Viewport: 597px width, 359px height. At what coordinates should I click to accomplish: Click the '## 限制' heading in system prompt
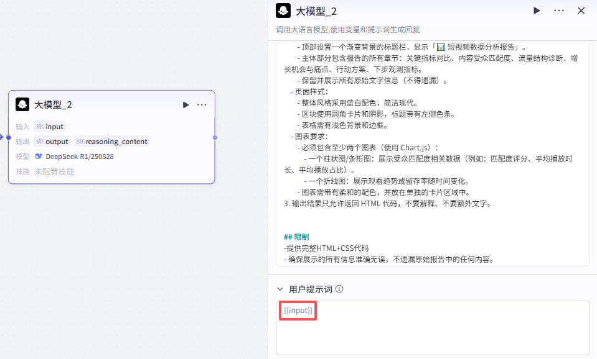click(296, 237)
